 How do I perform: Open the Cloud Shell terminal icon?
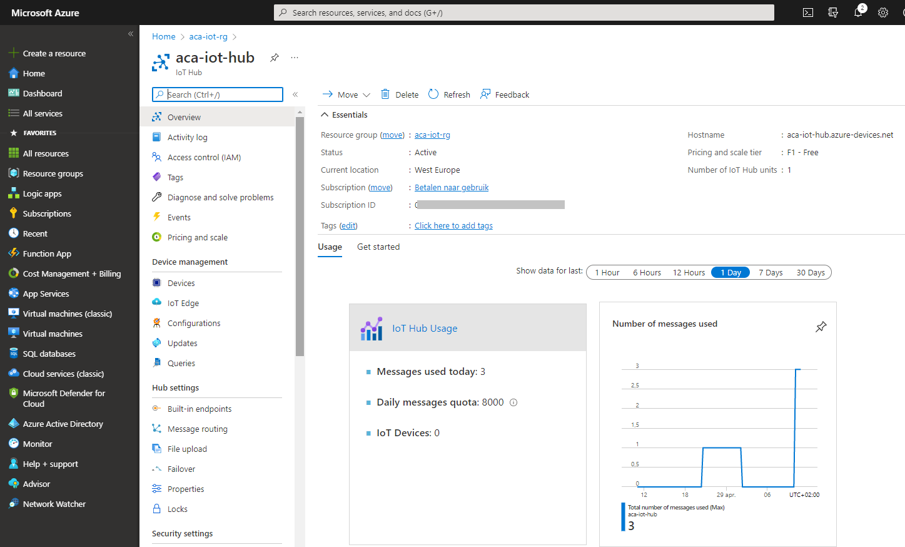(807, 12)
